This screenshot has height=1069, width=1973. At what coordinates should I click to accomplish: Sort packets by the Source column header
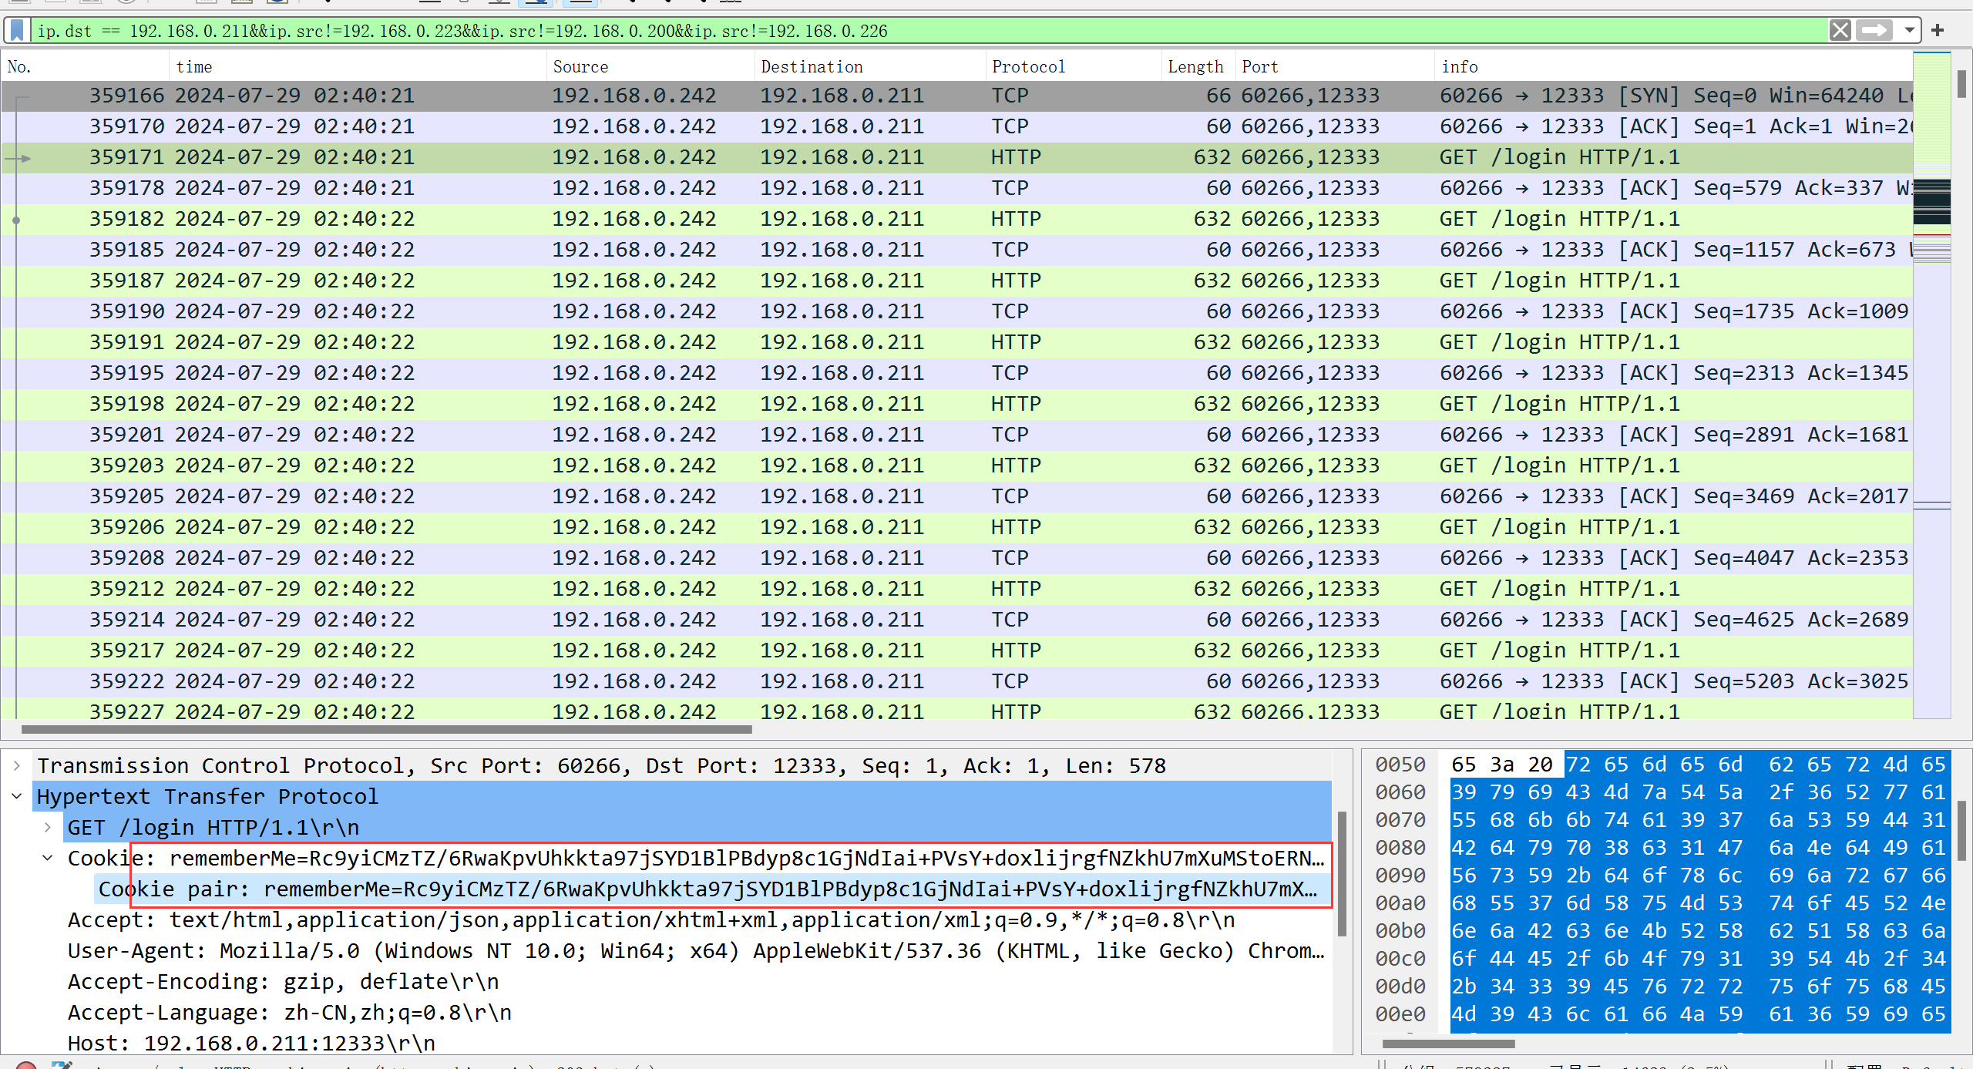(650, 67)
